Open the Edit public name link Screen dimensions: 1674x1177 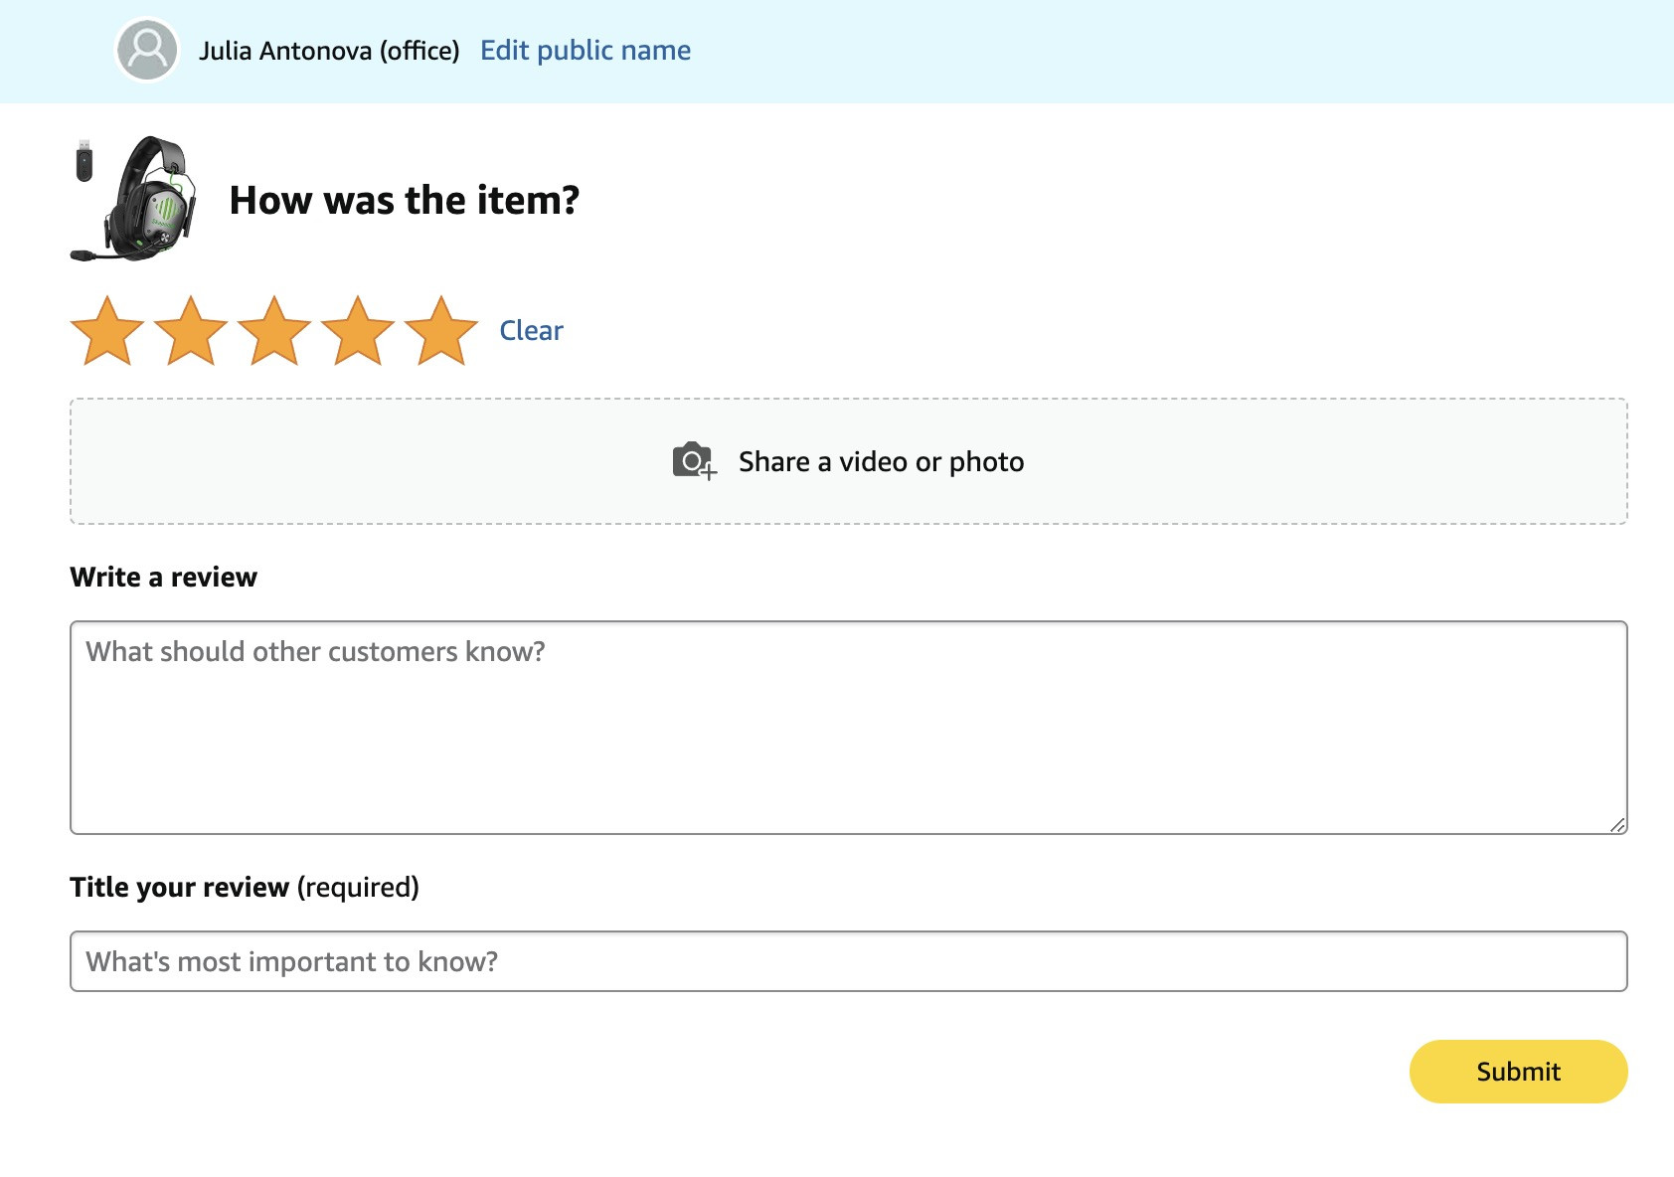(x=586, y=51)
